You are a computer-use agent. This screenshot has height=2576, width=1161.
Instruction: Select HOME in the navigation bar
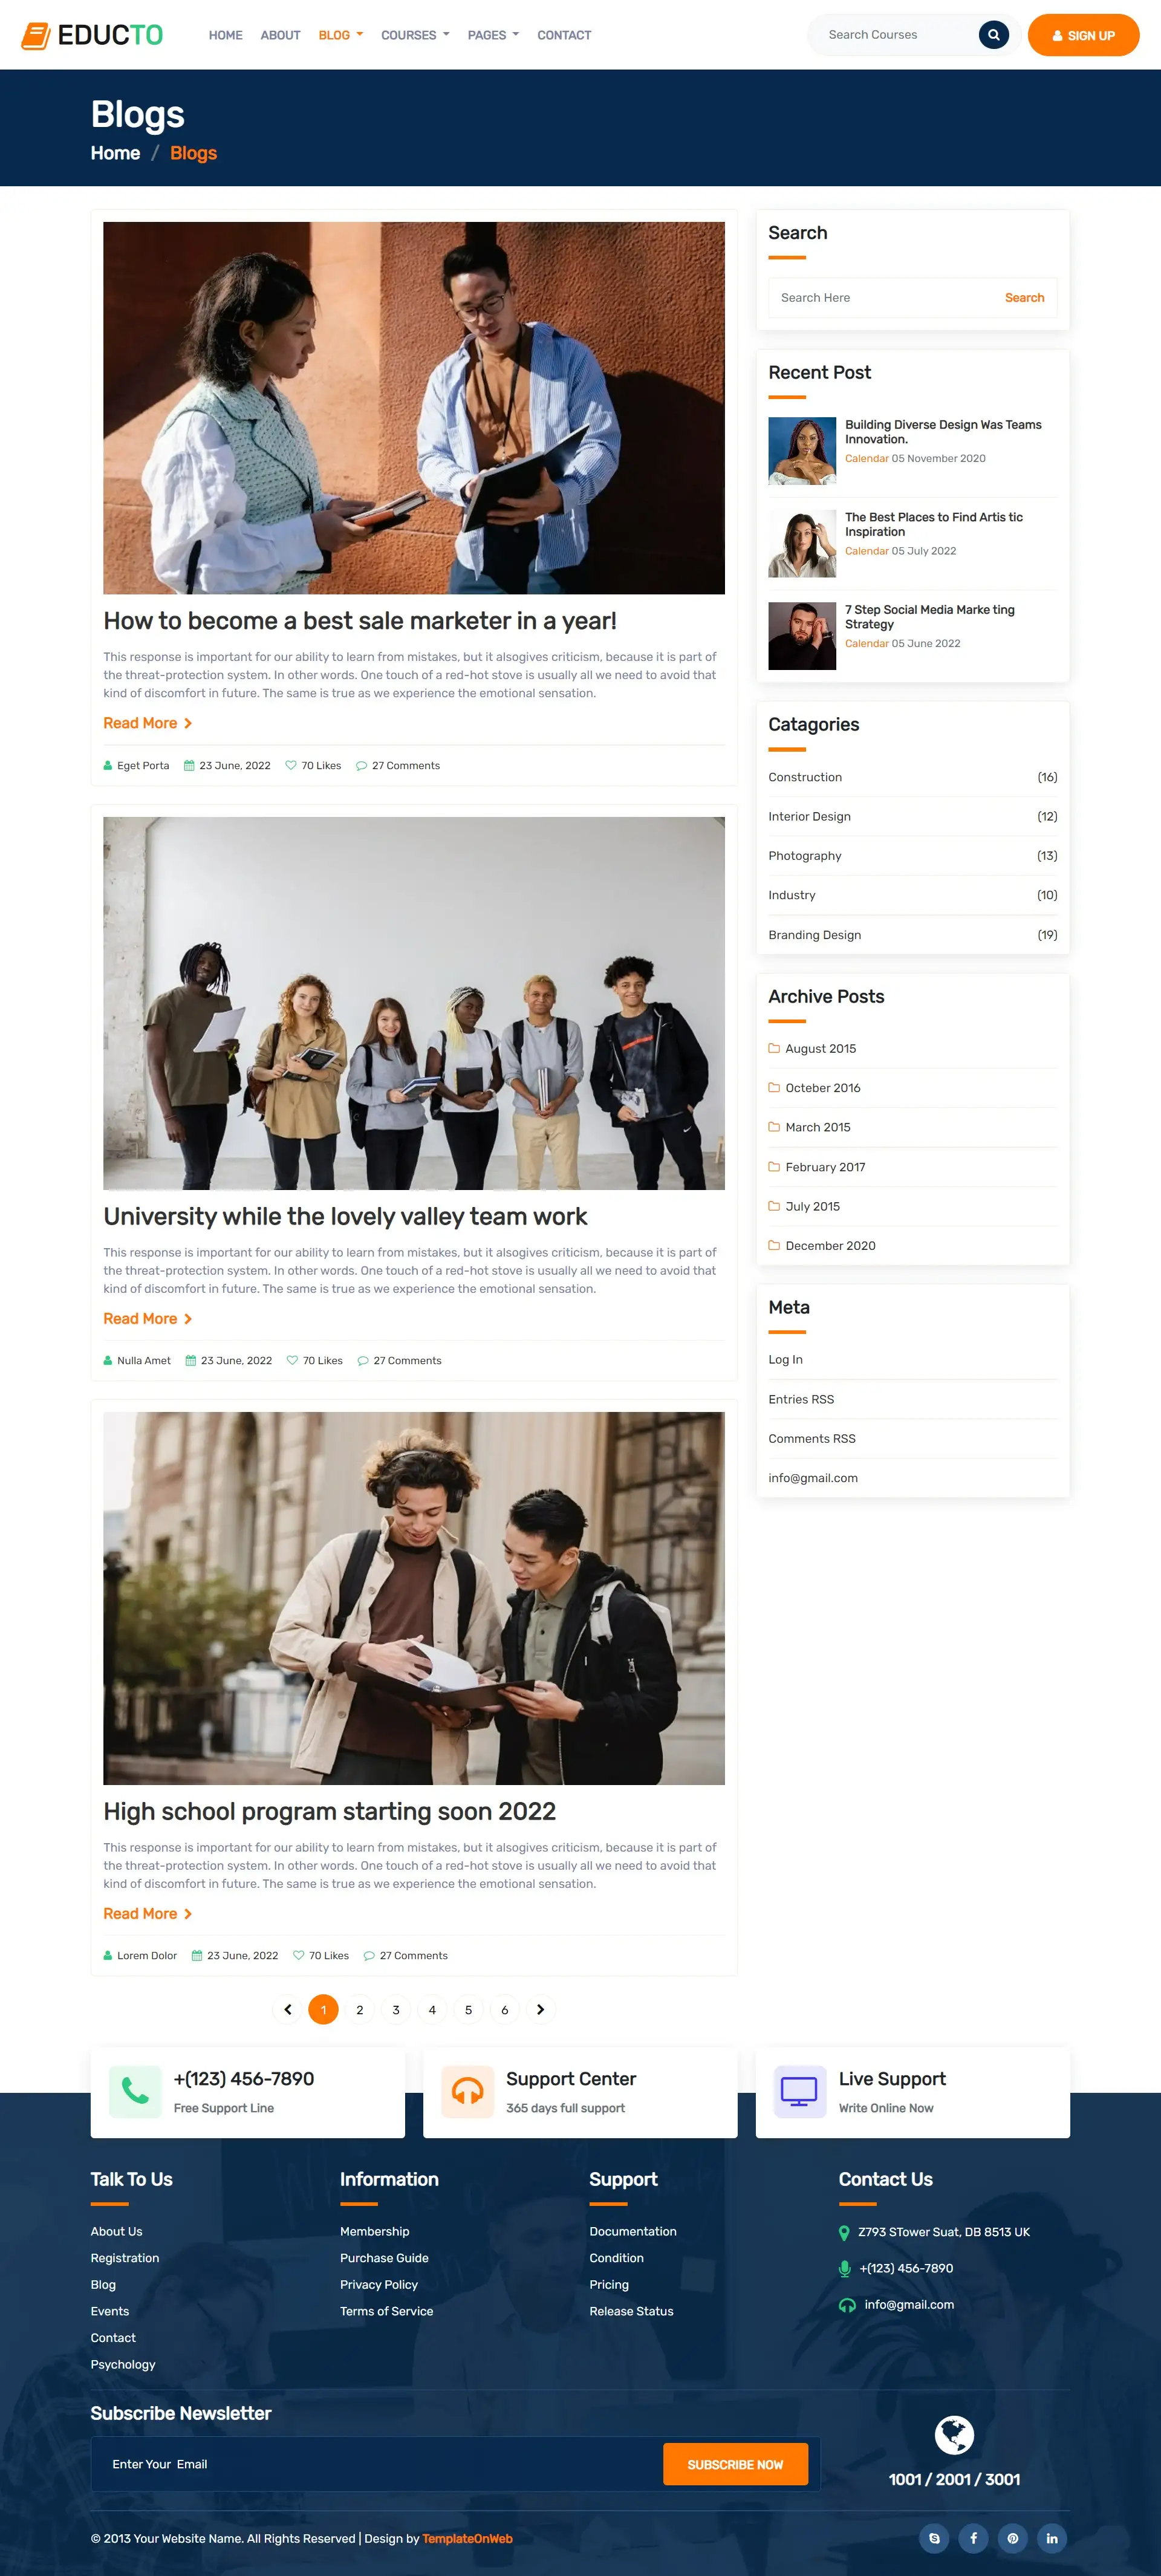[x=225, y=35]
